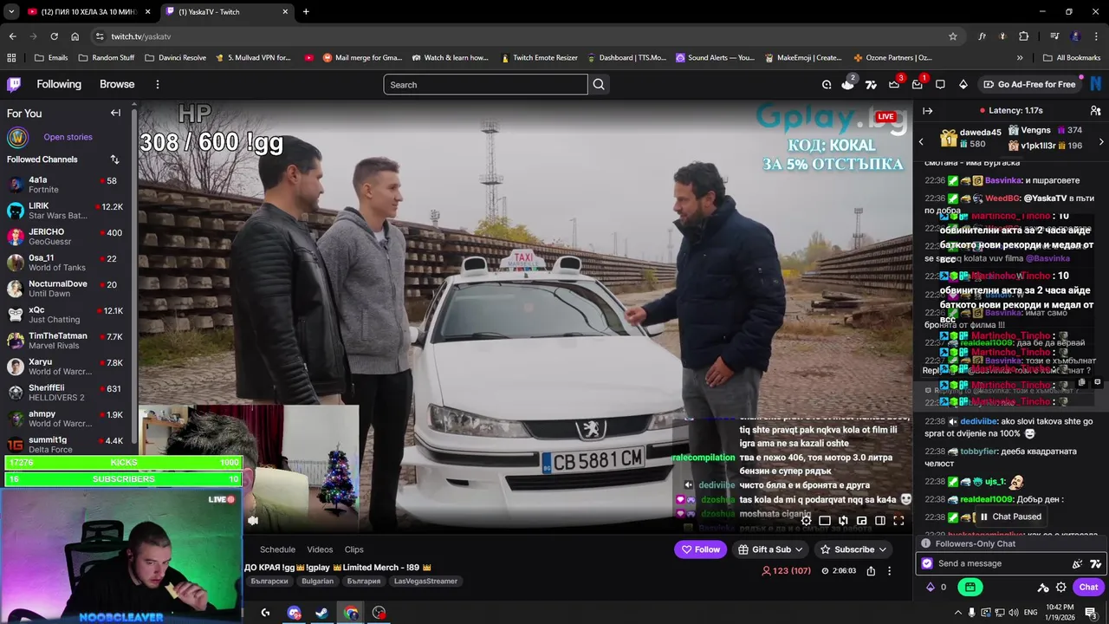Expand the Subscribe dropdown

tap(883, 549)
